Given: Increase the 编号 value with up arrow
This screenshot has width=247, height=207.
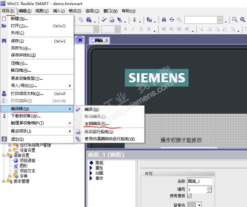Looking at the screenshot, I should [209, 188].
